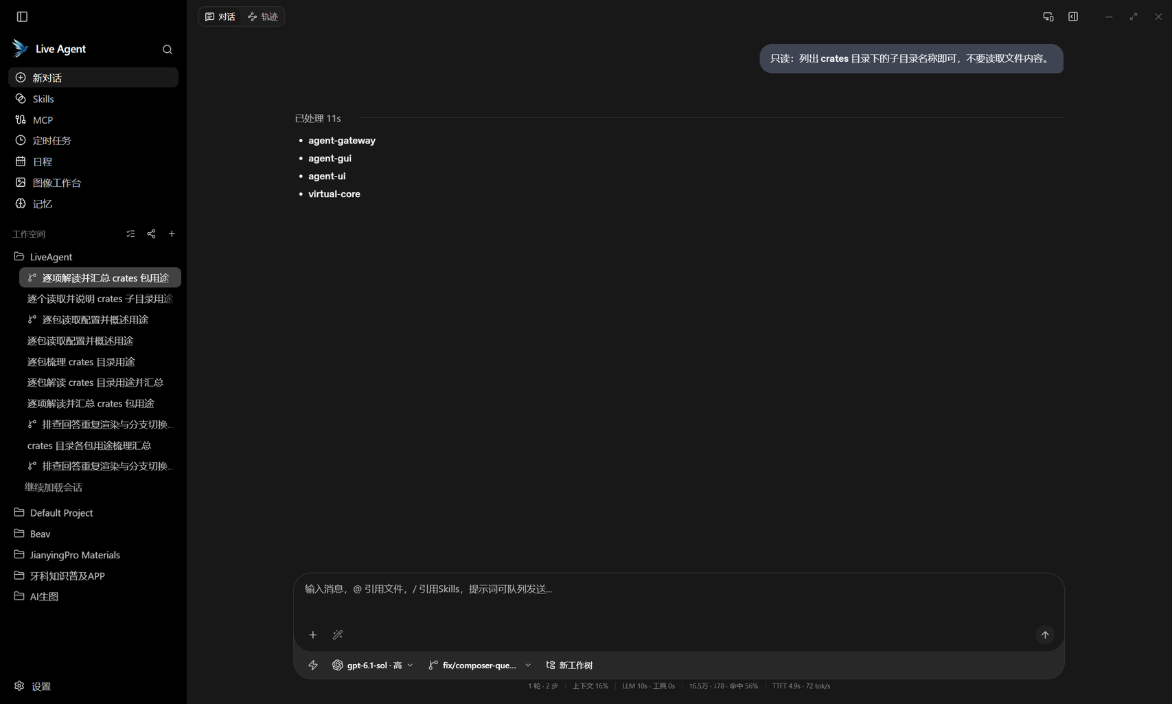Viewport: 1172px width, 704px height.
Task: Click the plus attachment icon in composer
Action: point(313,635)
